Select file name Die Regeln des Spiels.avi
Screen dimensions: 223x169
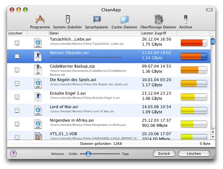(x=73, y=80)
